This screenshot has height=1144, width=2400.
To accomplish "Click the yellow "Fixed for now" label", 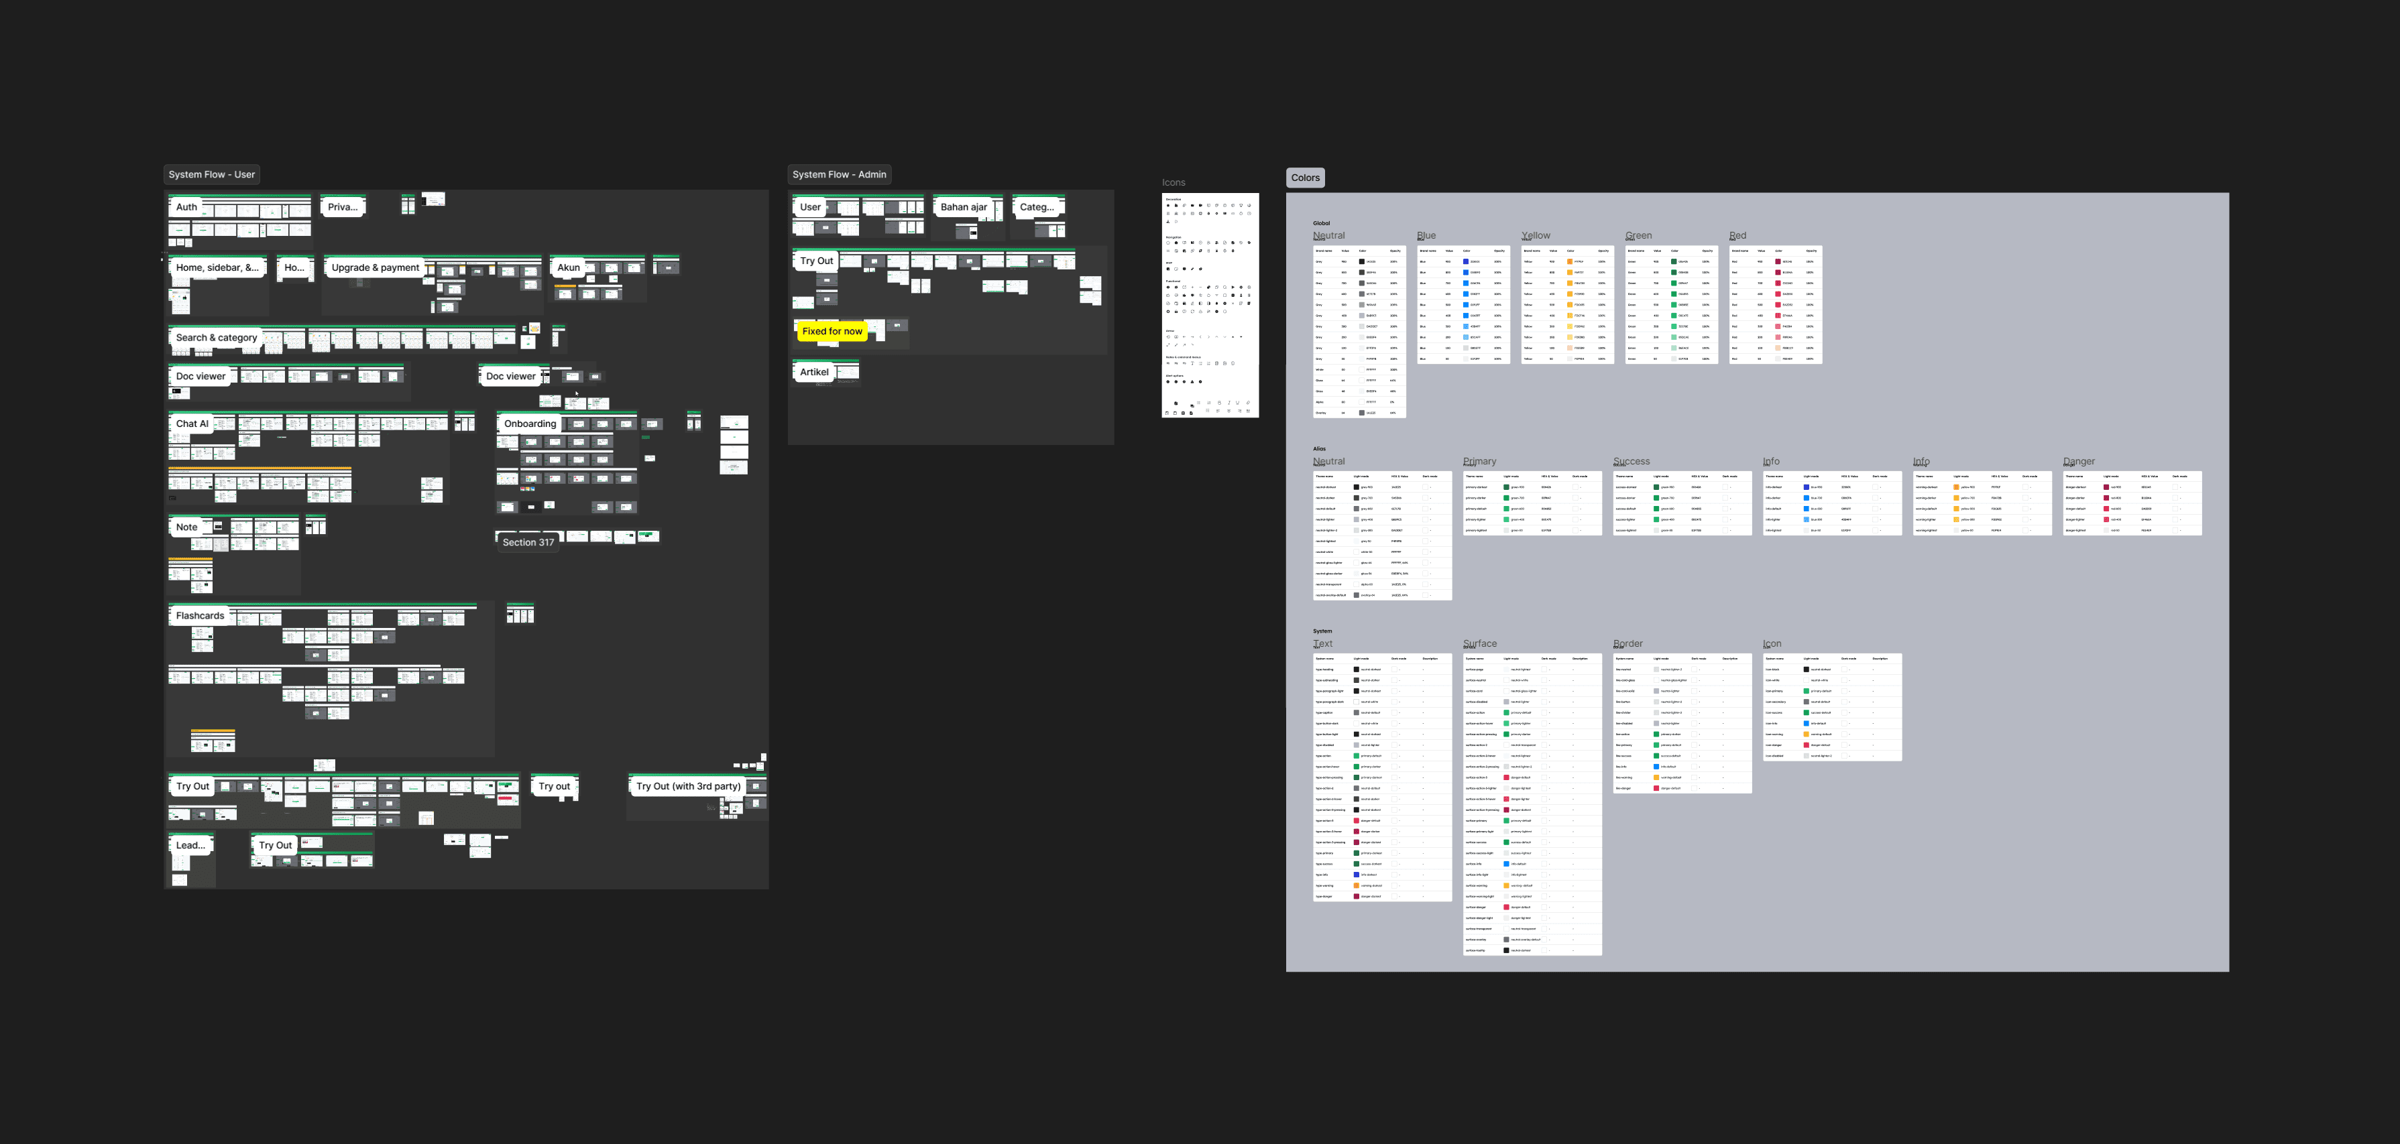I will pyautogui.click(x=831, y=331).
